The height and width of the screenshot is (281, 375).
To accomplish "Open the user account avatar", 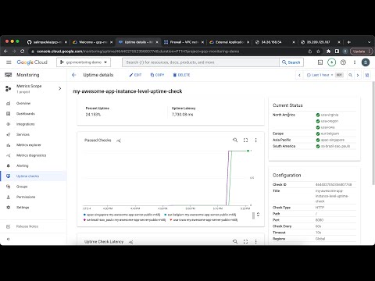I will pyautogui.click(x=366, y=62).
